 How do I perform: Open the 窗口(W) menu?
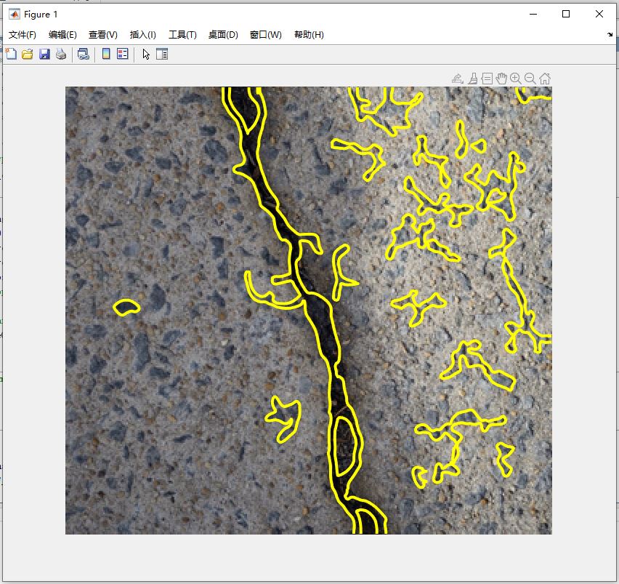[266, 35]
